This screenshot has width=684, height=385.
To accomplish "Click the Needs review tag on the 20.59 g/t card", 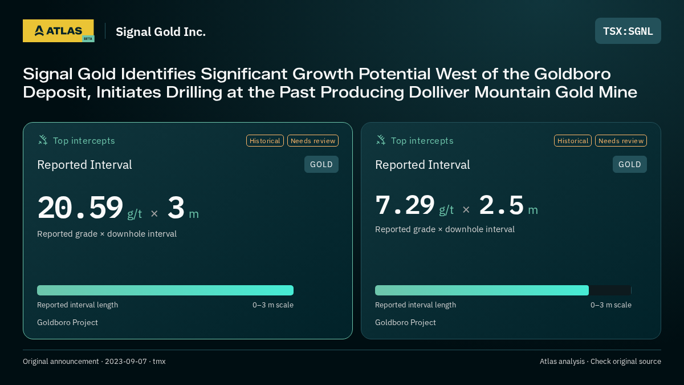I will coord(313,141).
